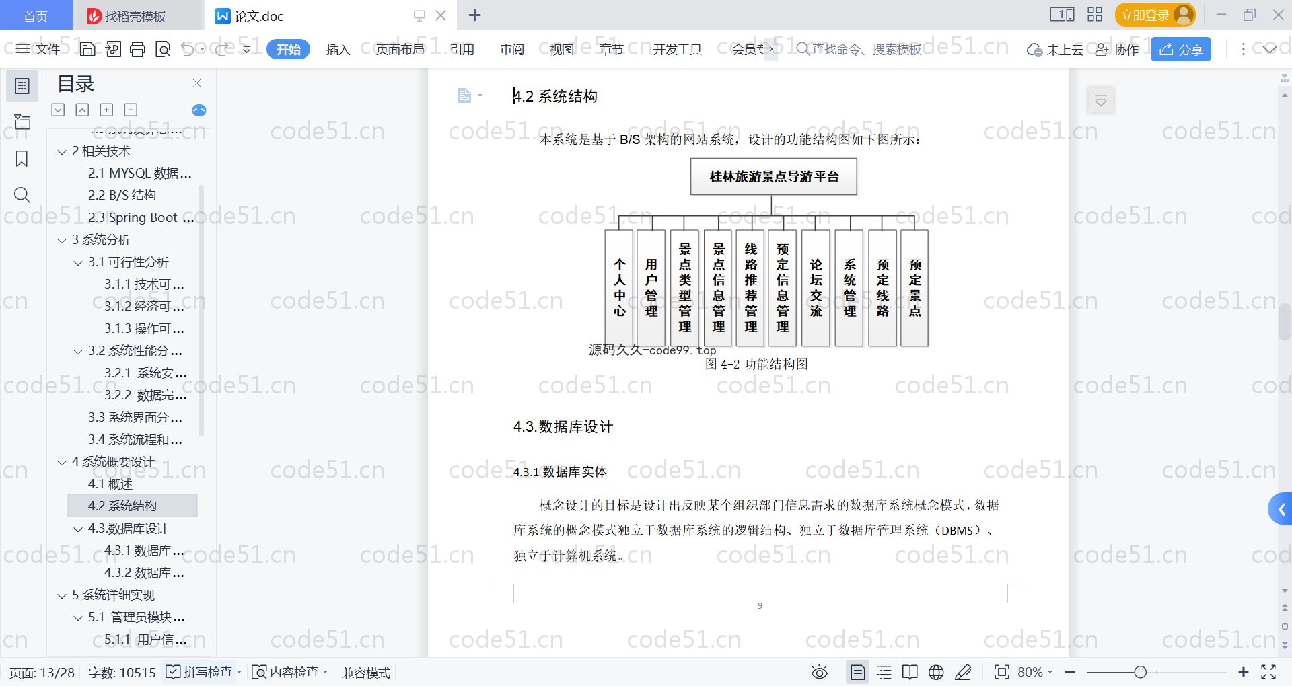Viewport: 1292px width, 686px height.
Task: Click the paragraph layout icon beside heading
Action: tap(465, 96)
